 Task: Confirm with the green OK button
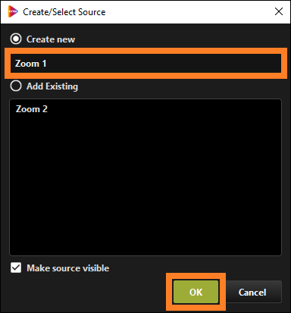[196, 292]
